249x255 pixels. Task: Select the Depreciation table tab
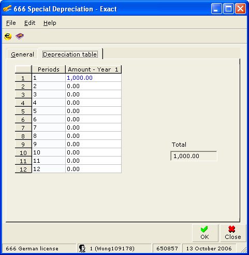click(x=70, y=54)
